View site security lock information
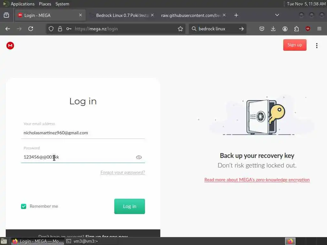The width and height of the screenshot is (327, 245). tap(60, 29)
